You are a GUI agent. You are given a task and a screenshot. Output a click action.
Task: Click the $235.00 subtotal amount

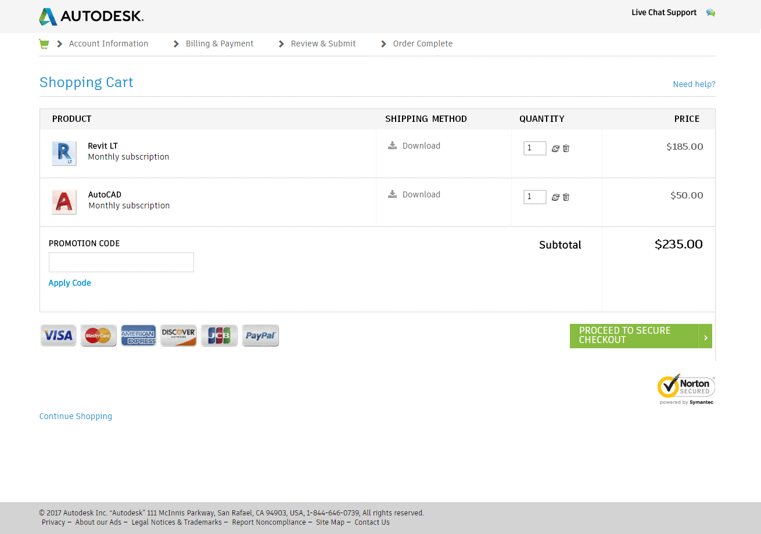click(679, 244)
